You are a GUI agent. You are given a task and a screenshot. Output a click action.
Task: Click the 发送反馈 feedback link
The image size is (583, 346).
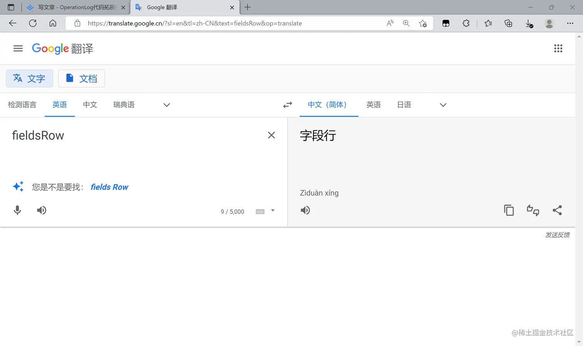[557, 235]
